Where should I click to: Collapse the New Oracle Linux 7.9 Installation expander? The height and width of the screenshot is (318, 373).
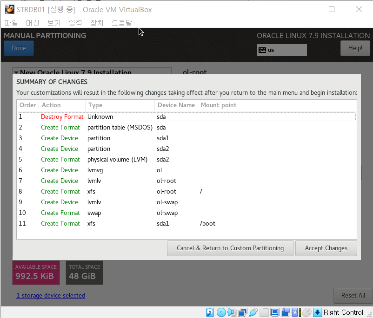click(x=16, y=72)
